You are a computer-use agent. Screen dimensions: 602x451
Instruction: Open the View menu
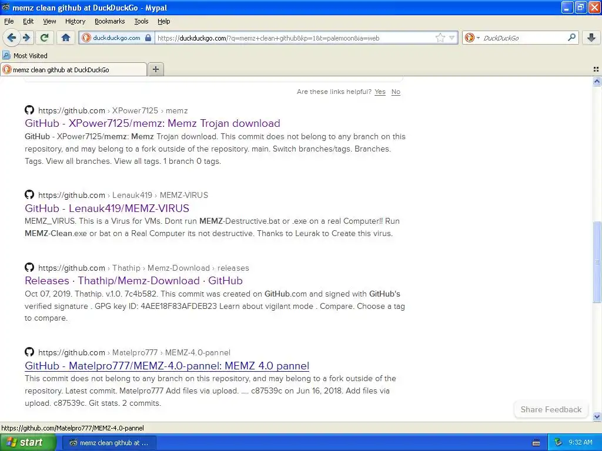(49, 21)
